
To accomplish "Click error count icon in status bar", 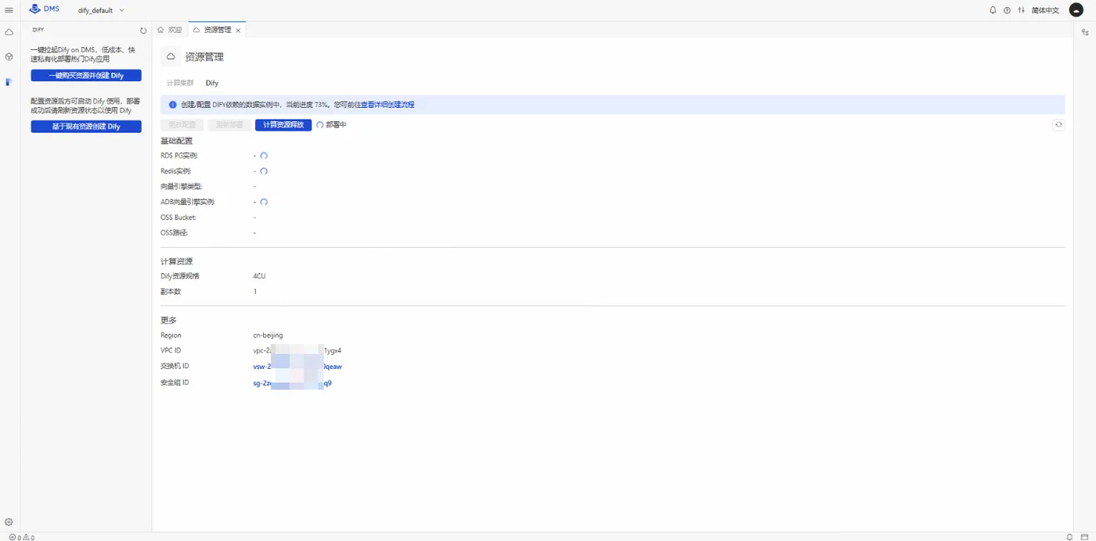I will click(x=14, y=537).
